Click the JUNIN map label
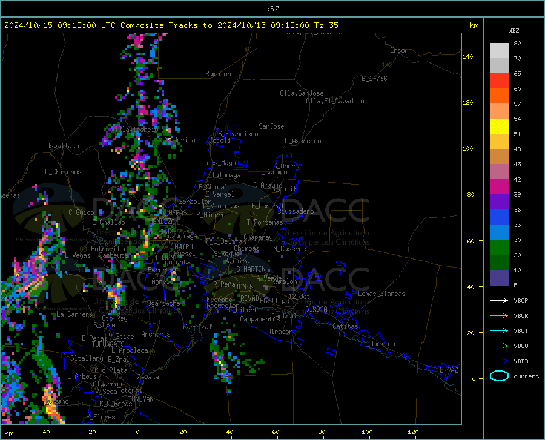The image size is (545, 440). (245, 286)
